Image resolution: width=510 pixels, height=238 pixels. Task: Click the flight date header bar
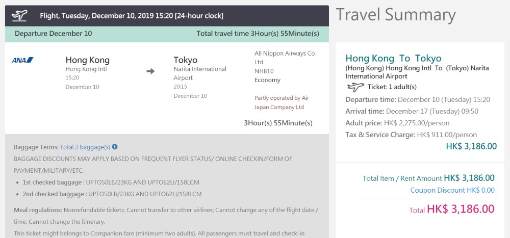132,16
